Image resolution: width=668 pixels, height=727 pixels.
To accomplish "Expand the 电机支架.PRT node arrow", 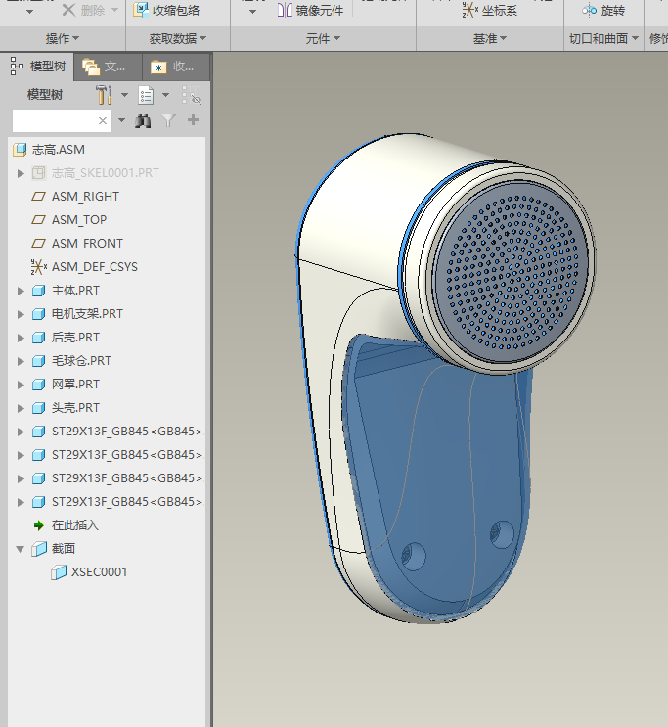I will pos(22,314).
